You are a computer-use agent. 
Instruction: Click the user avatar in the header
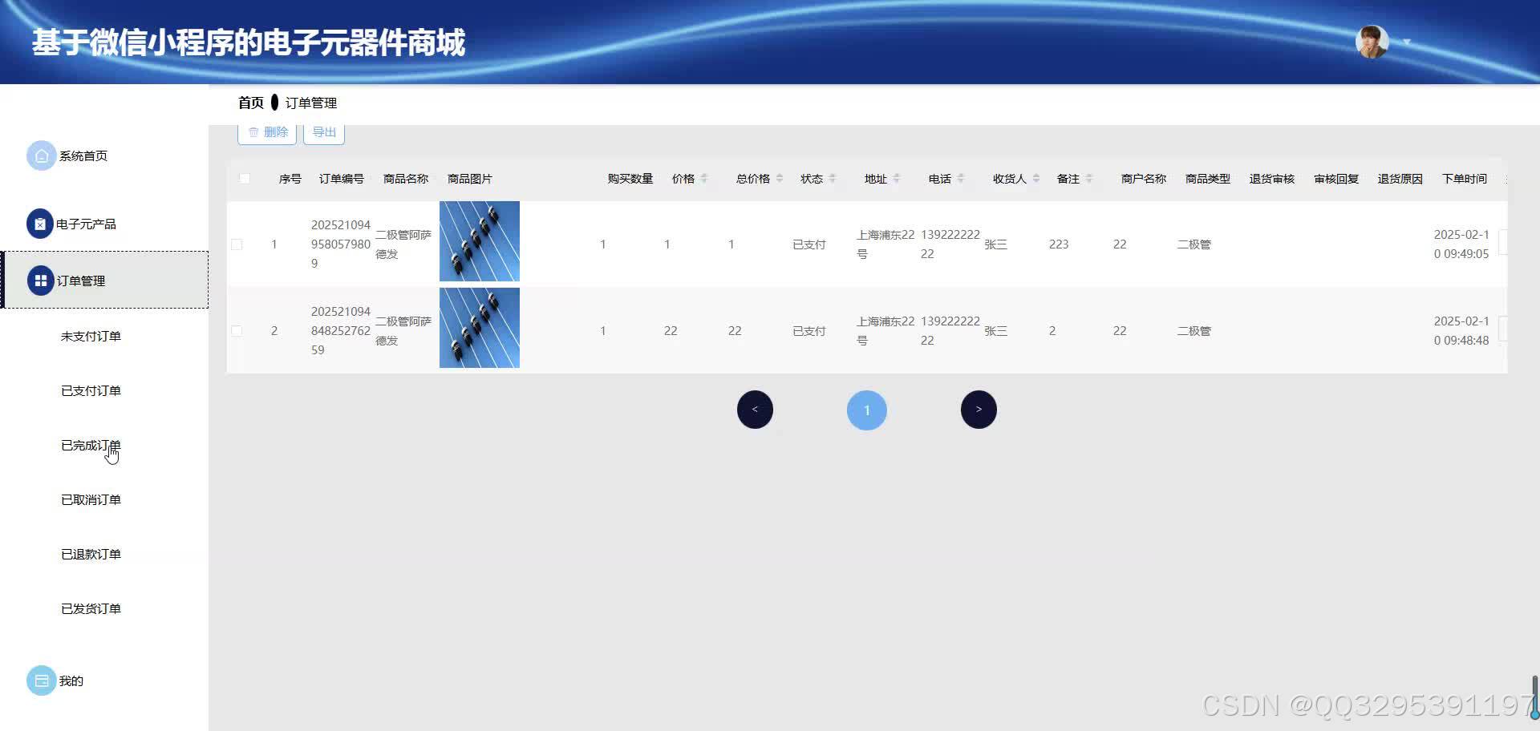[x=1372, y=41]
